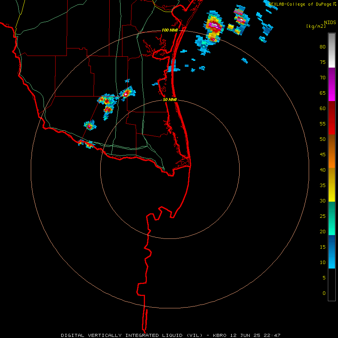The image size is (338, 338).
Task: Click the 0 value on the scale
Action: pos(324,293)
